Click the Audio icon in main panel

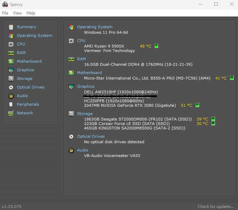tap(71, 150)
